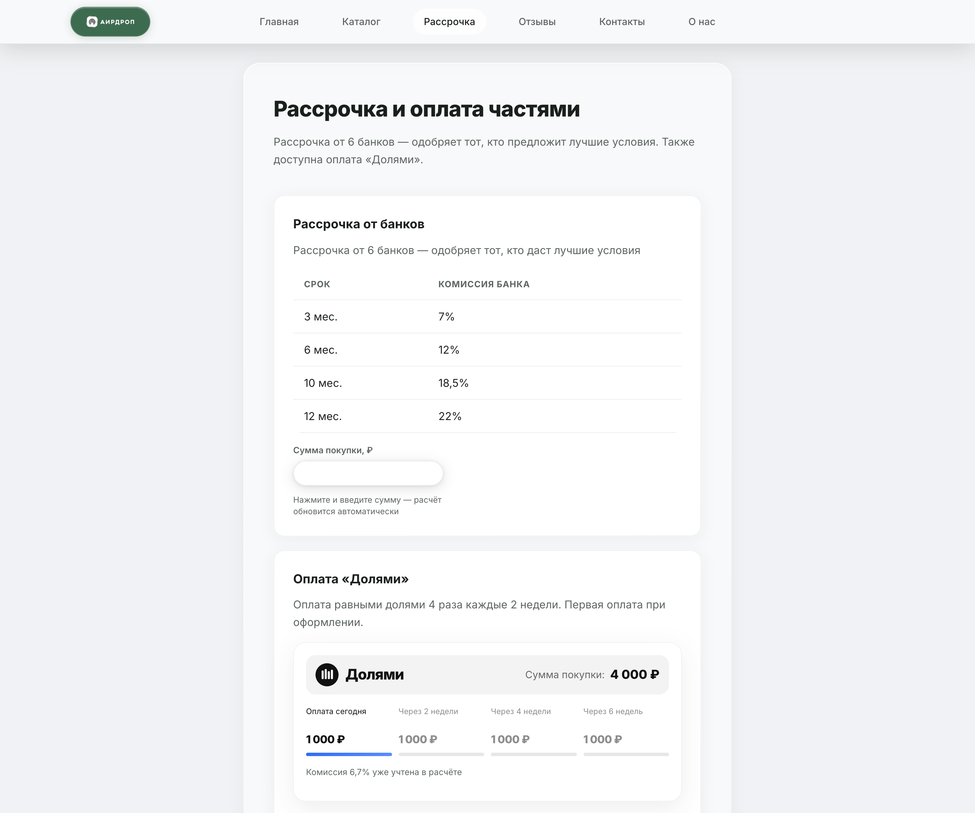Select the Рассрочка navigation tab
Viewport: 975px width, 813px height.
click(x=450, y=22)
